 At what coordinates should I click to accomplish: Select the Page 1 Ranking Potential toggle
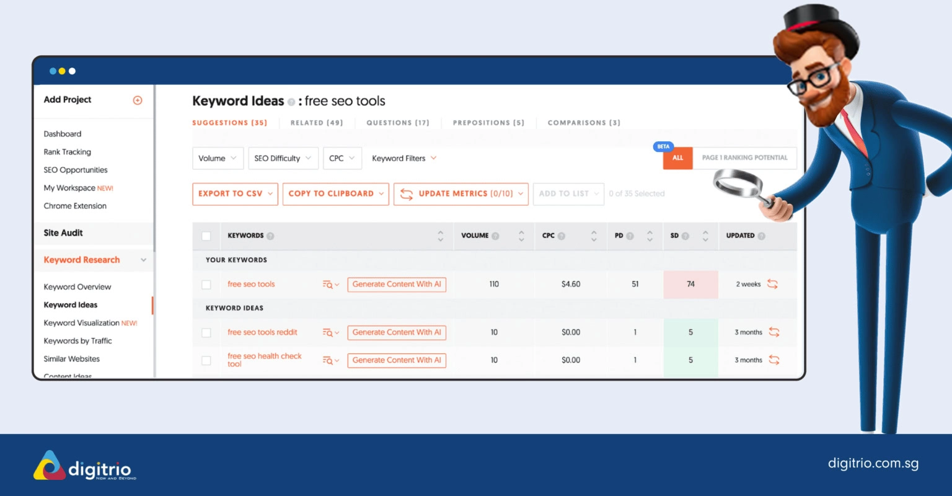pos(744,158)
